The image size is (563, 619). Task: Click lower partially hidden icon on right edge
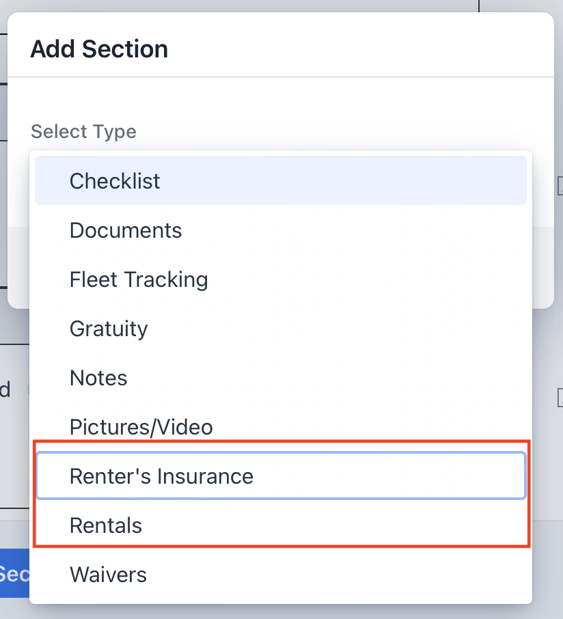point(560,398)
